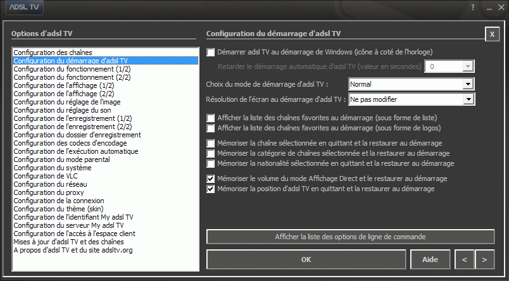This screenshot has height=281, width=509.
Task: Open screen resolution dropdown showing Ne pas modifier
Action: point(468,99)
